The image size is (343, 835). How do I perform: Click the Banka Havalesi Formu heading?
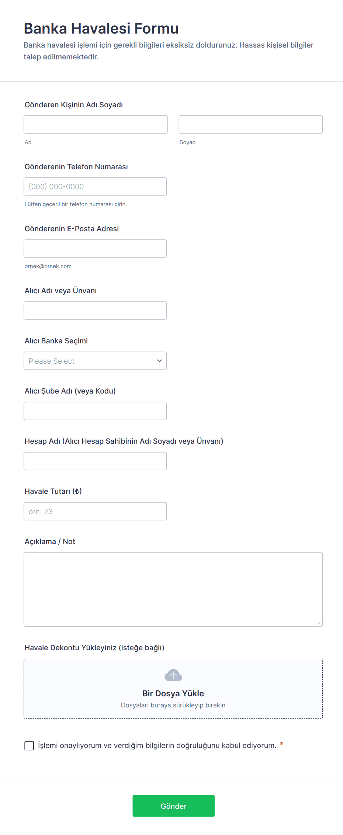(101, 28)
